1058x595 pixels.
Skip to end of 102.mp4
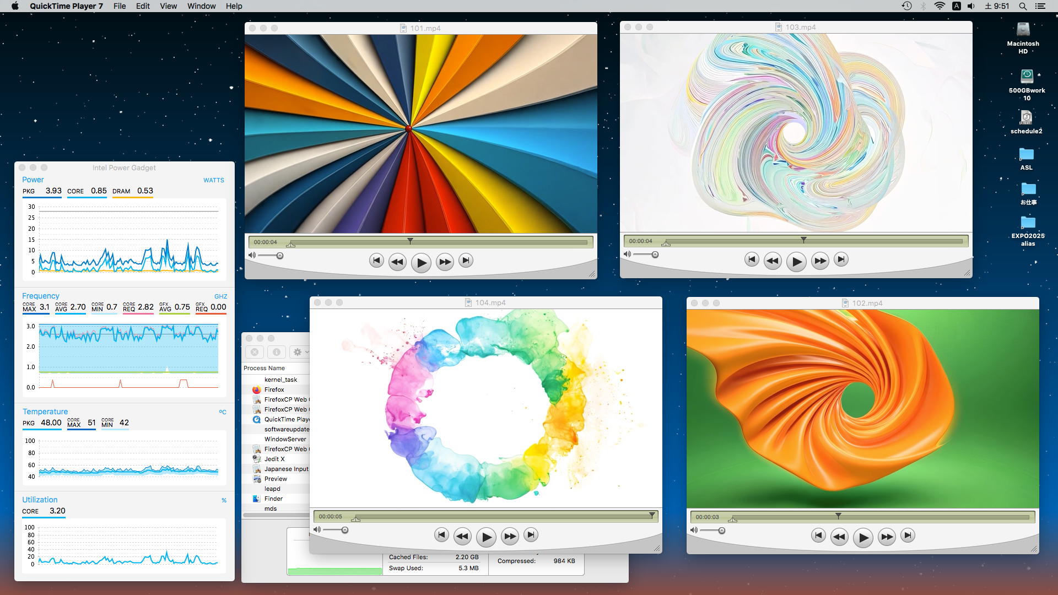click(x=908, y=535)
